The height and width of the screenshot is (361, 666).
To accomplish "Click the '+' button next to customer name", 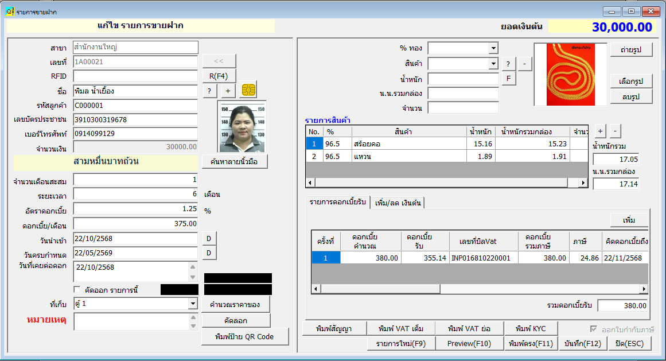I will [x=227, y=91].
